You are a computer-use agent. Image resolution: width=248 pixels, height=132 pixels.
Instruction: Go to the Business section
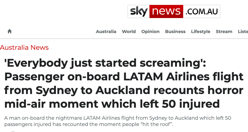(175, 31)
